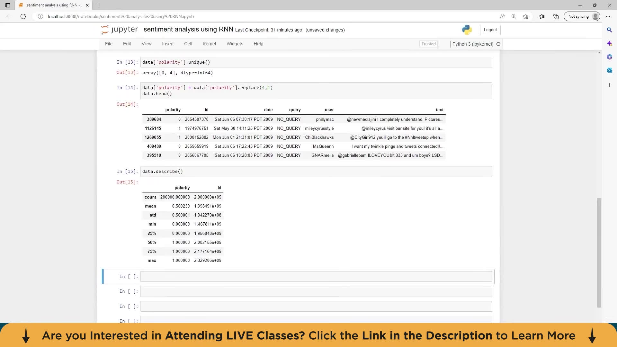
Task: Add page to favorites star icon
Action: (525, 16)
